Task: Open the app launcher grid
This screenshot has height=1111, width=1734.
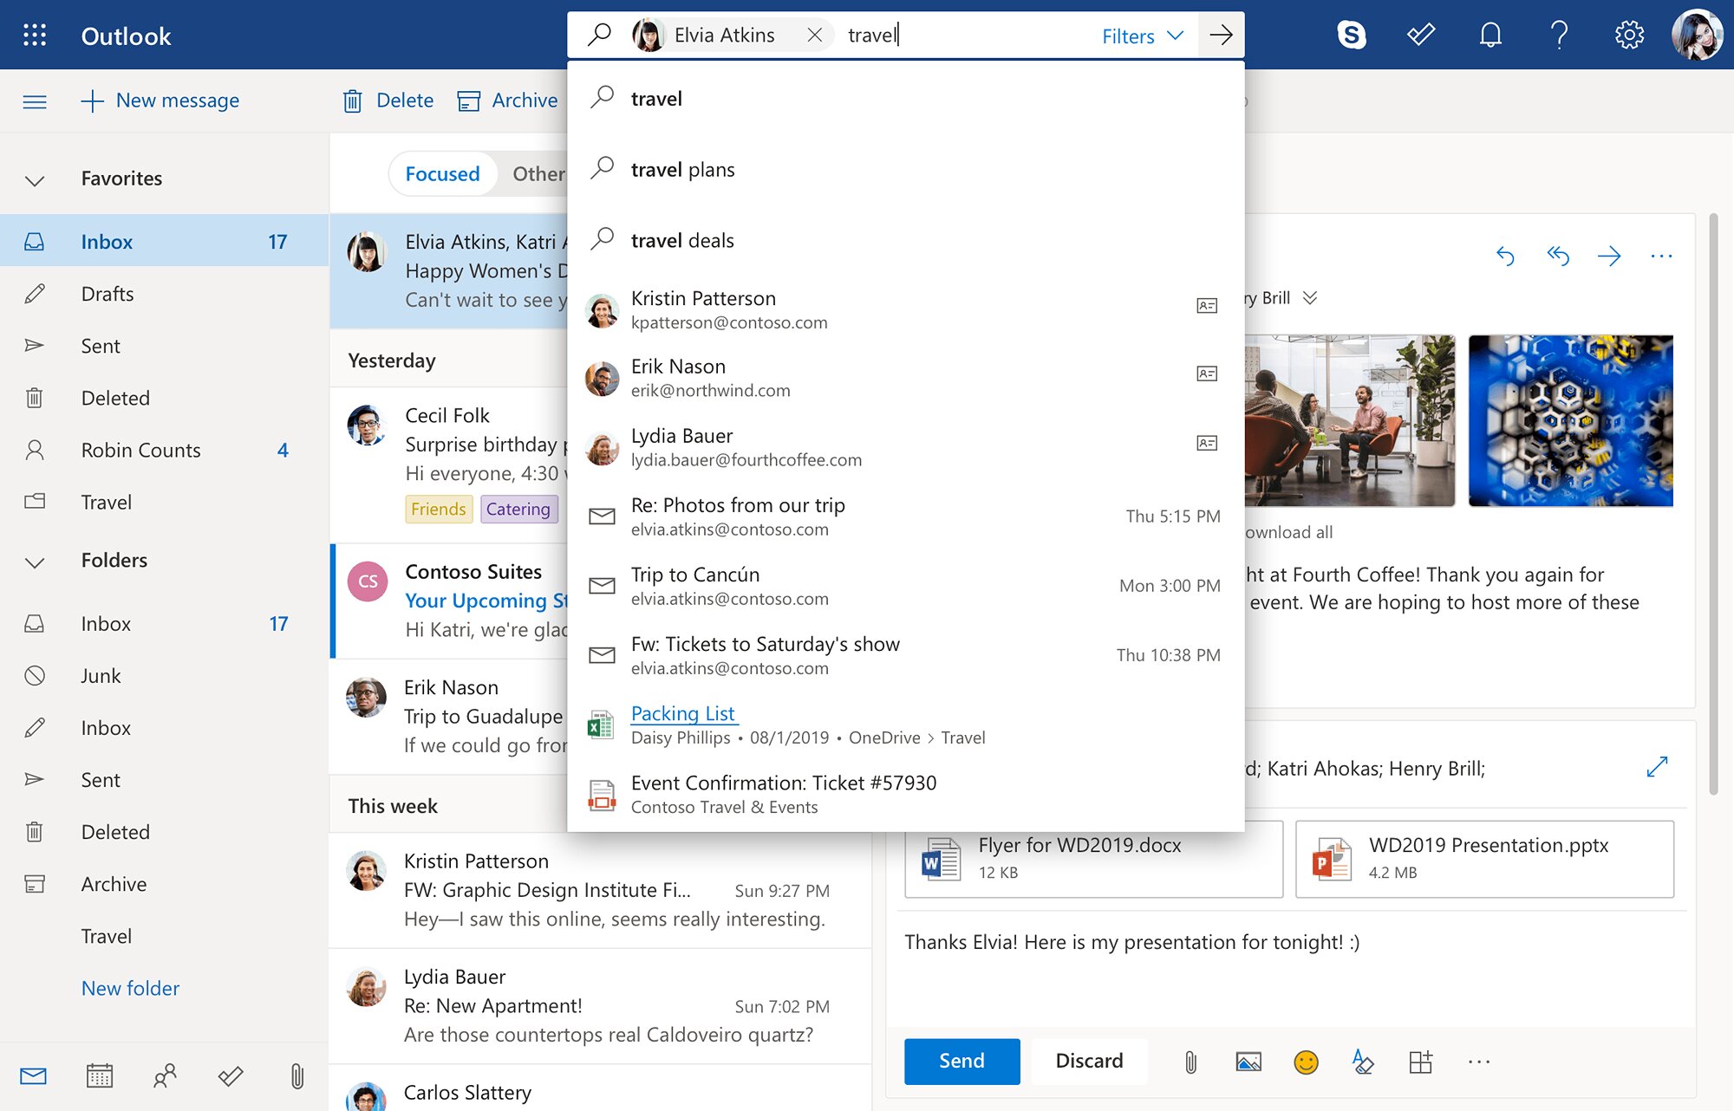Action: click(x=35, y=36)
